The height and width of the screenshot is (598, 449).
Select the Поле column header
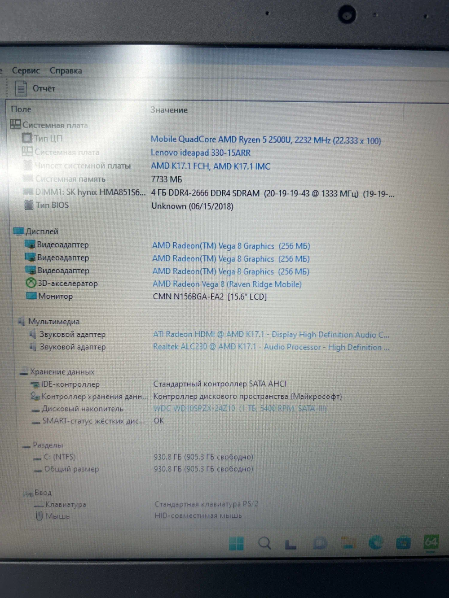point(21,109)
